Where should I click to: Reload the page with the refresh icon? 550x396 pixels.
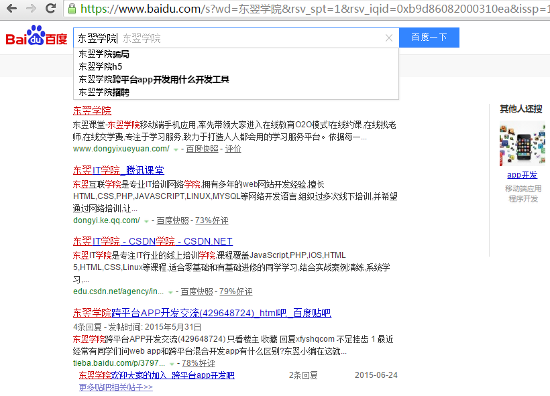click(51, 8)
